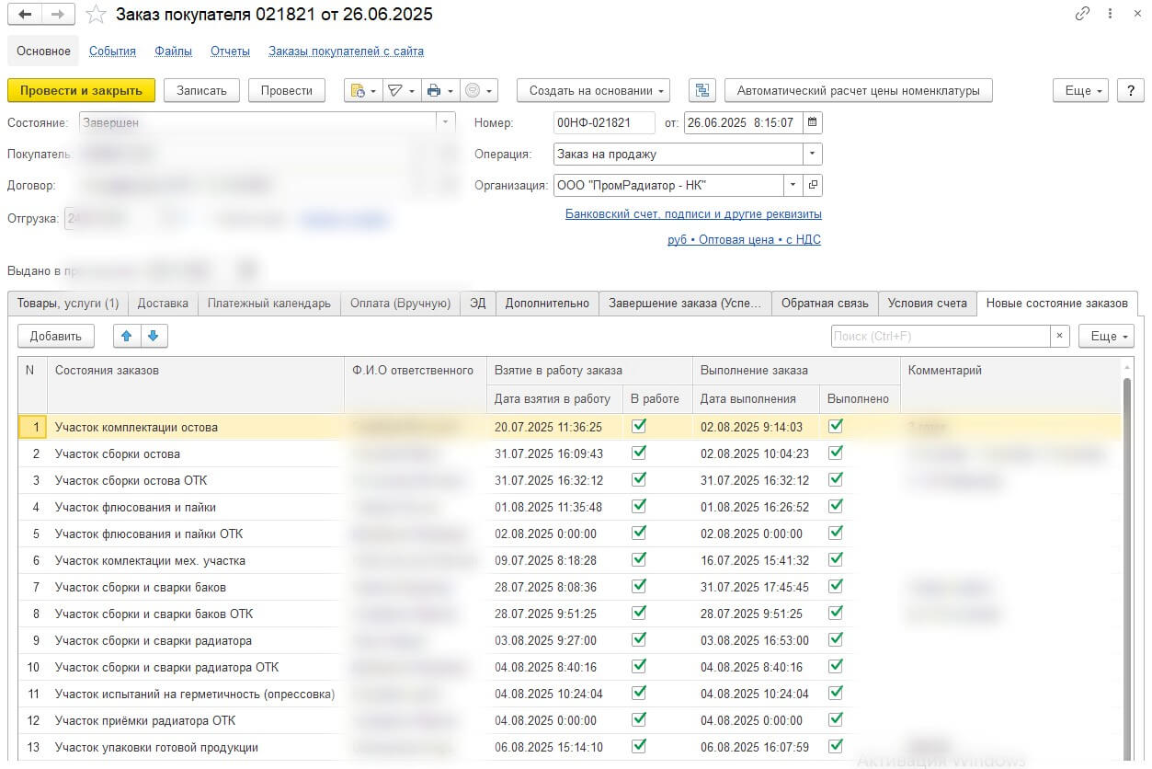Uncheck 'Выполнено' for Участок сборки остова
The image size is (1152, 769).
(x=836, y=453)
